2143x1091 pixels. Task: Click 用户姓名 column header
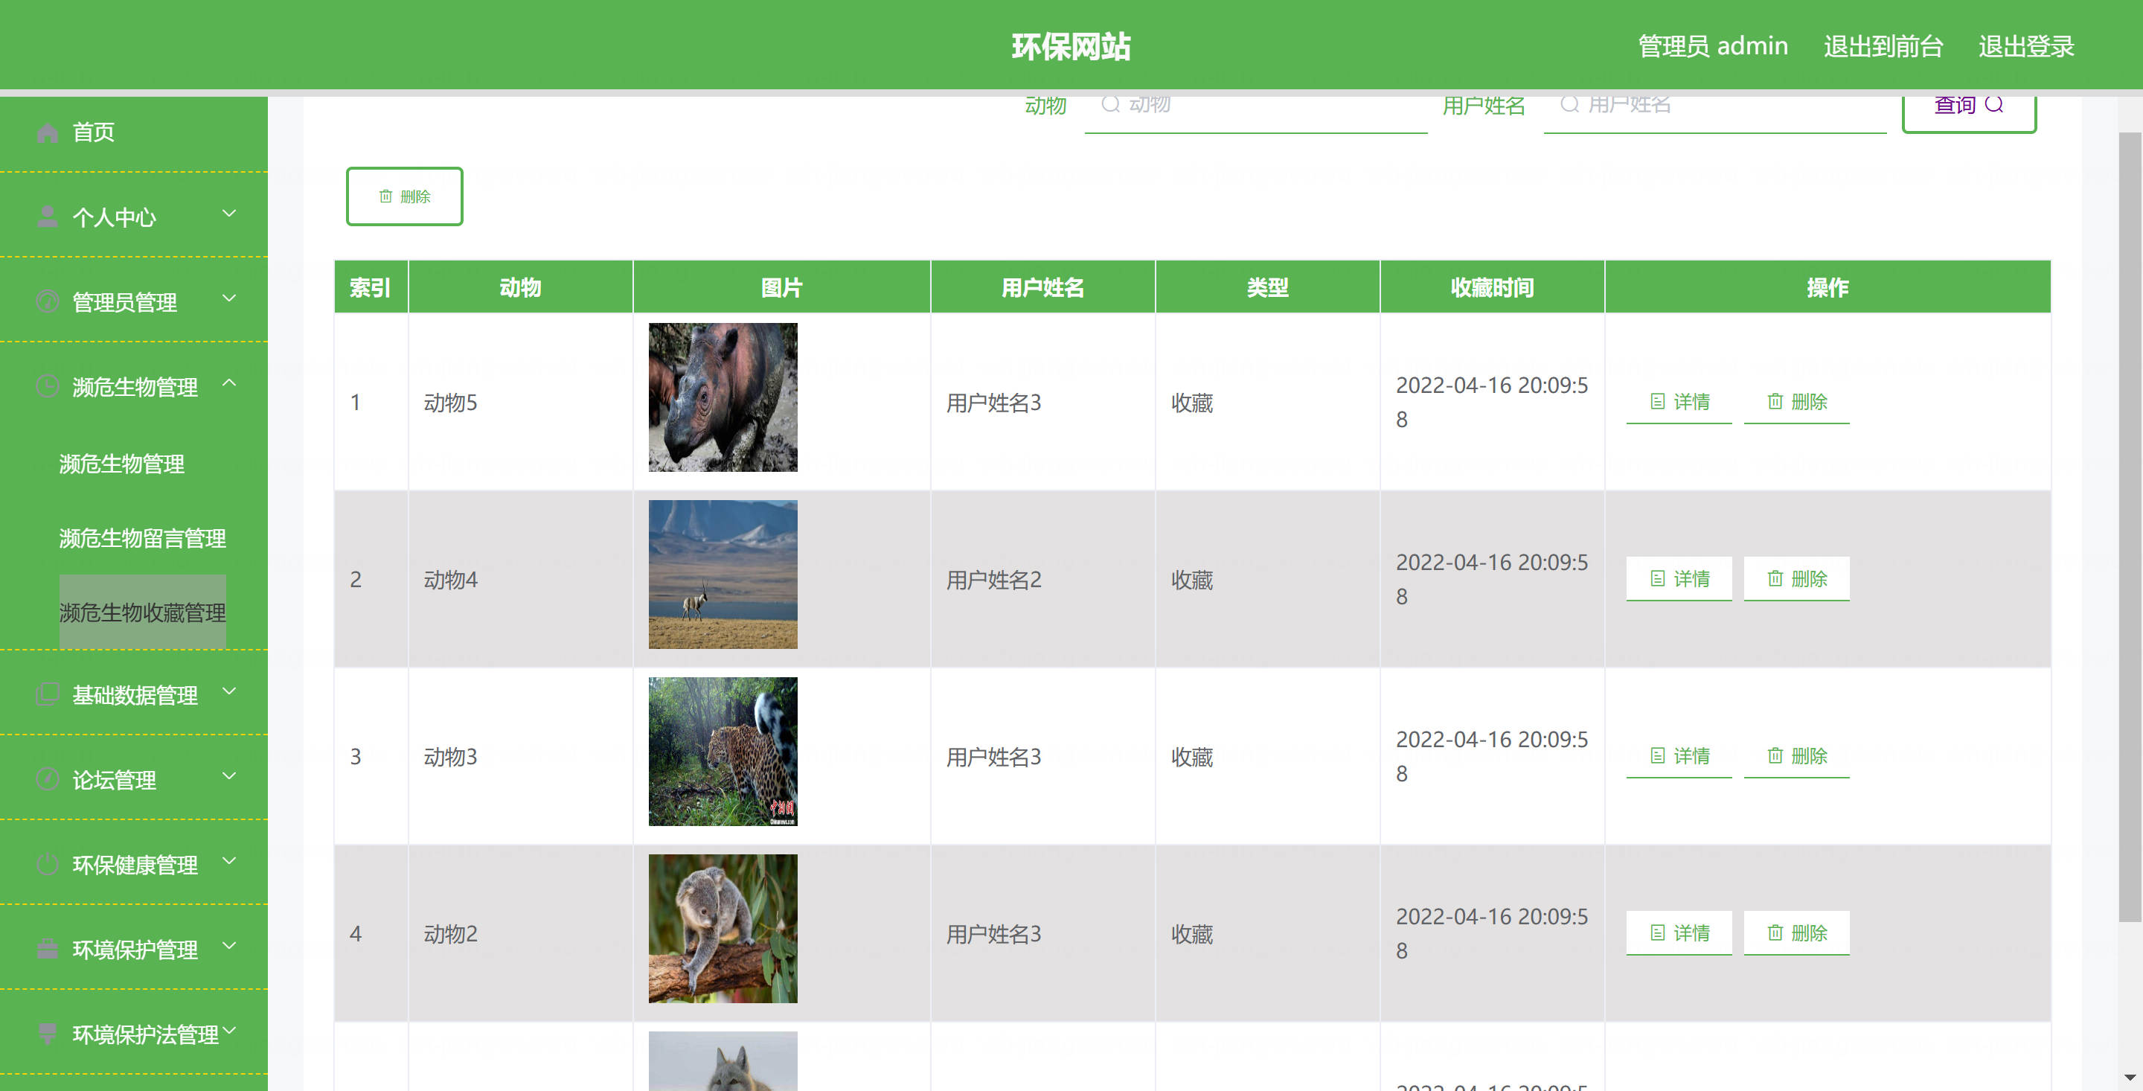pos(1042,288)
